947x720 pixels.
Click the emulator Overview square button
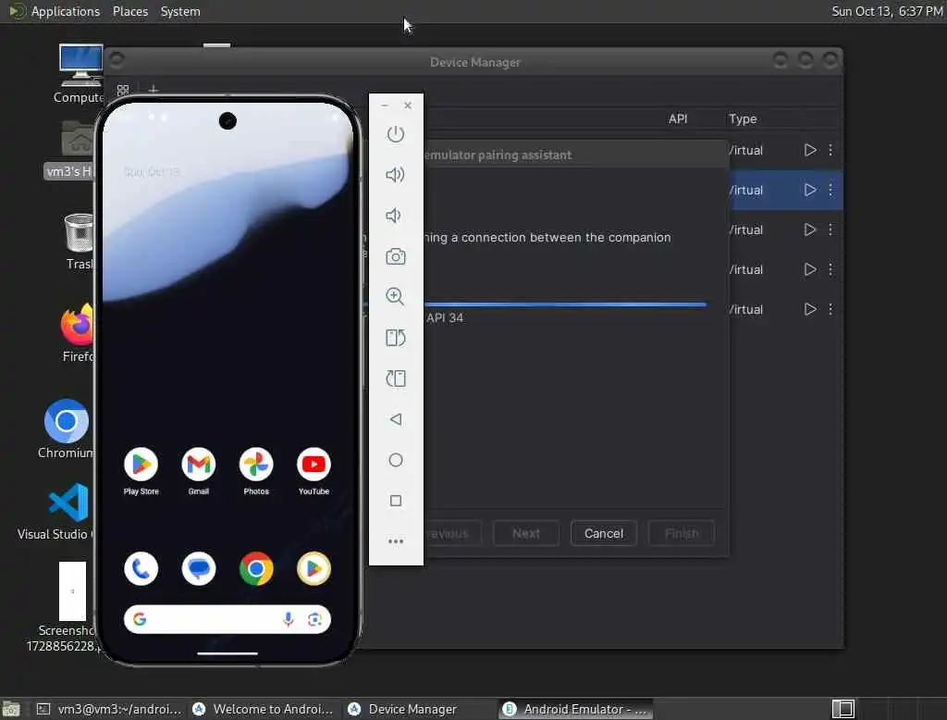396,501
